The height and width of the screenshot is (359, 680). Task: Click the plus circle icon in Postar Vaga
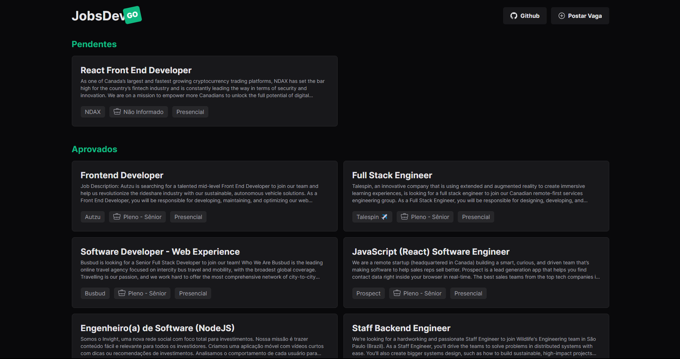pos(562,16)
